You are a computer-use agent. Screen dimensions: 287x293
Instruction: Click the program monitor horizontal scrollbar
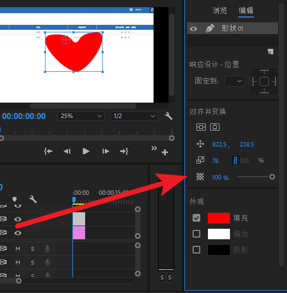(x=83, y=106)
